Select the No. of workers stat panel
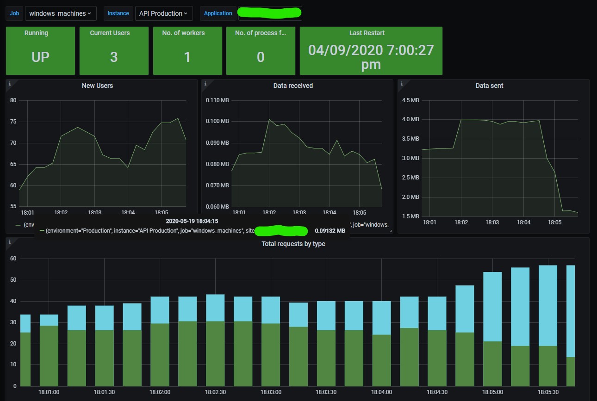This screenshot has height=401, width=597. coord(187,51)
